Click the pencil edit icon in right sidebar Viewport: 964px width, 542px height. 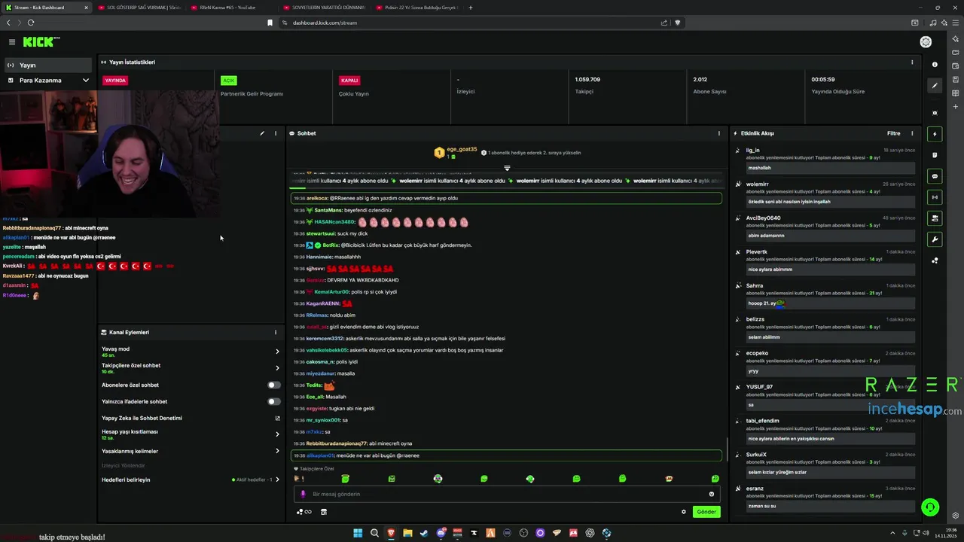935,86
